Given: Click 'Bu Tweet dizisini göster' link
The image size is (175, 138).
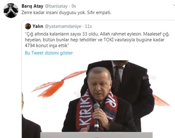Looking at the screenshot, I should (x=49, y=53).
